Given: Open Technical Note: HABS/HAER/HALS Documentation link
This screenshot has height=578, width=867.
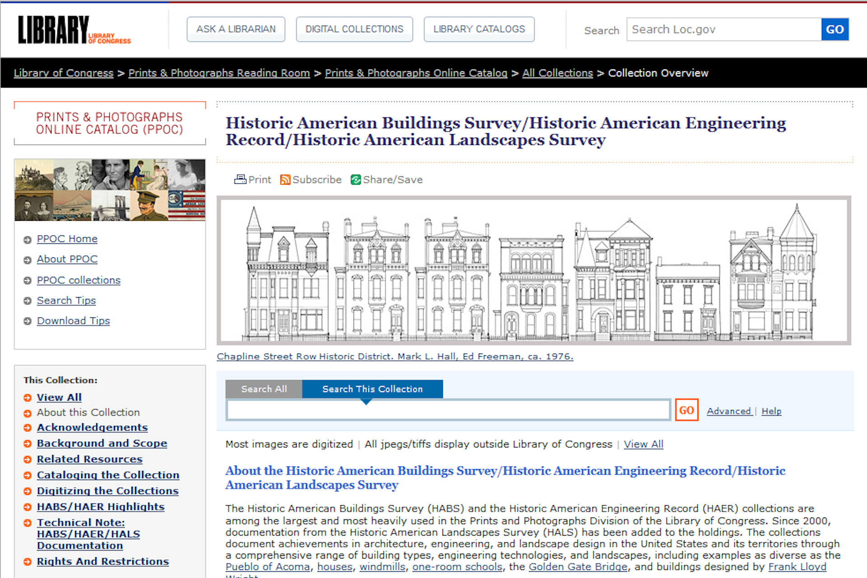Looking at the screenshot, I should (89, 534).
